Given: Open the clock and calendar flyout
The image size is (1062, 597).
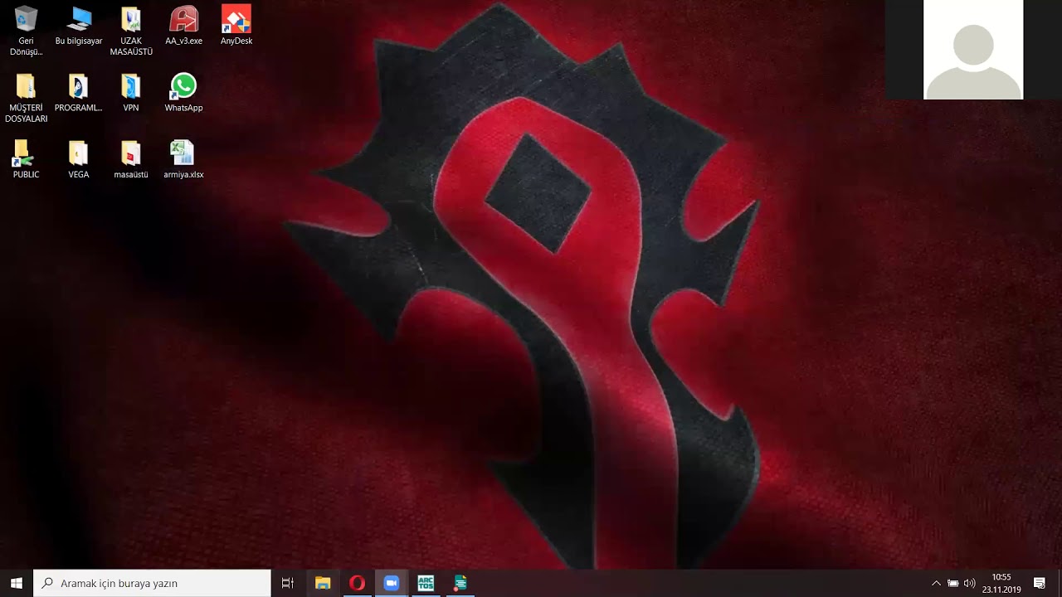Looking at the screenshot, I should [1001, 583].
